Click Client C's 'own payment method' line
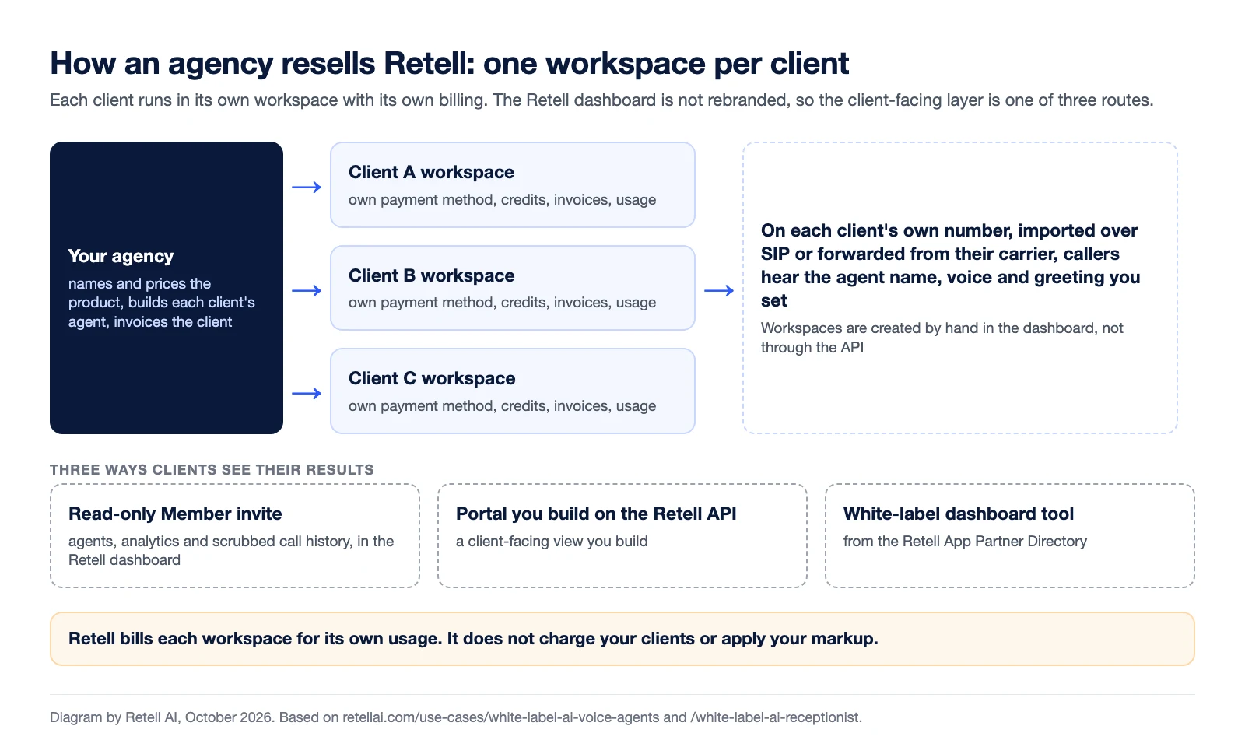 [502, 406]
